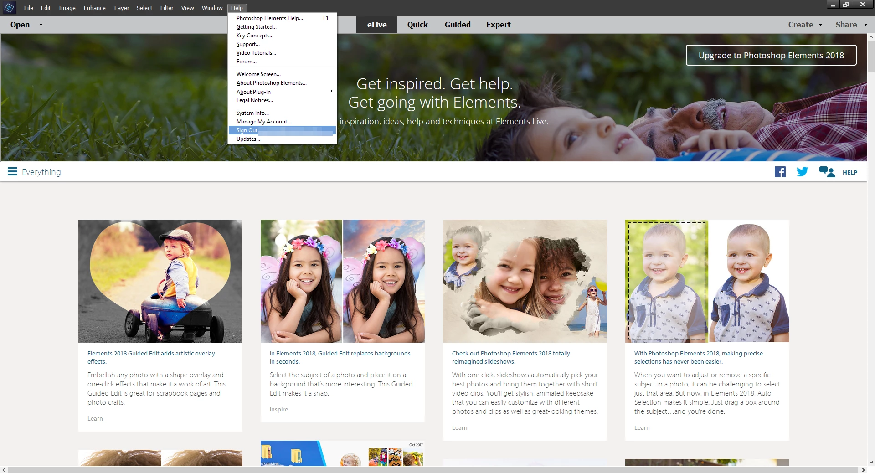The image size is (875, 473).
Task: Choose Legal Notices menu entry
Action: [x=282, y=100]
